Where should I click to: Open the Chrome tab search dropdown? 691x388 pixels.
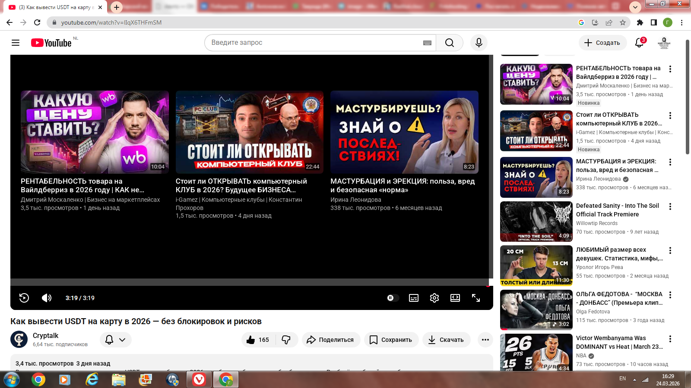click(635, 7)
